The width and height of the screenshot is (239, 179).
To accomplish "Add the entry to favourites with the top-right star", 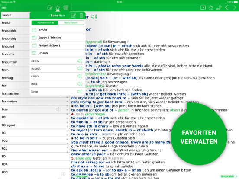I will (211, 7).
